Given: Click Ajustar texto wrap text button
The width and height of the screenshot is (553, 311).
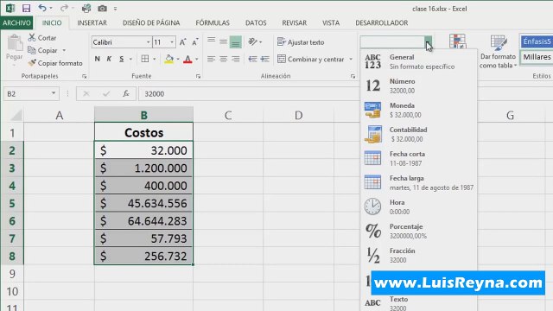Looking at the screenshot, I should pos(301,42).
